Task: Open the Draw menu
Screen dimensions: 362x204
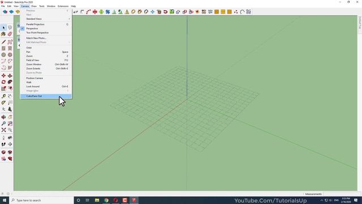Action: click(x=34, y=6)
